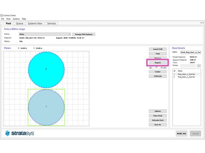Viewport: 205px width, 153px height.
Task: Click the Time value 18:07
Action: (x=192, y=63)
